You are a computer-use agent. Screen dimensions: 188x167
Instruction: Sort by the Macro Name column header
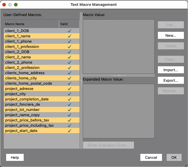pyautogui.click(x=31, y=24)
